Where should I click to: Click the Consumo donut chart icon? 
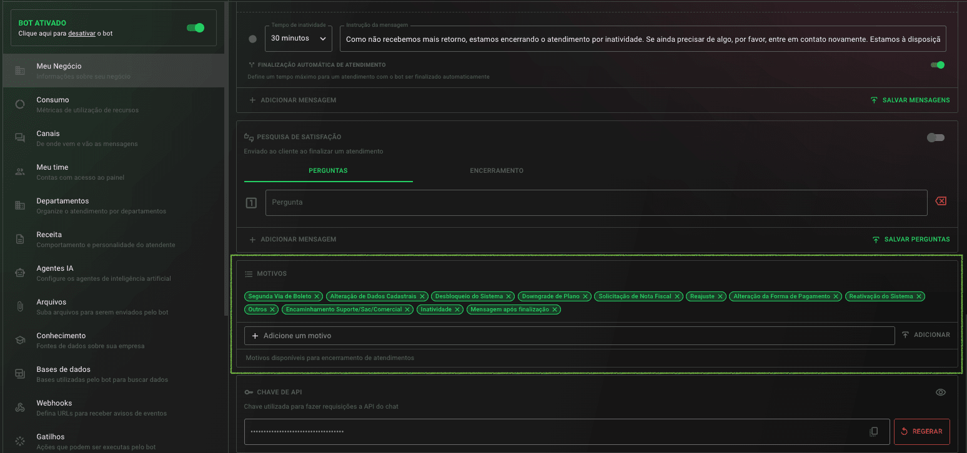20,104
